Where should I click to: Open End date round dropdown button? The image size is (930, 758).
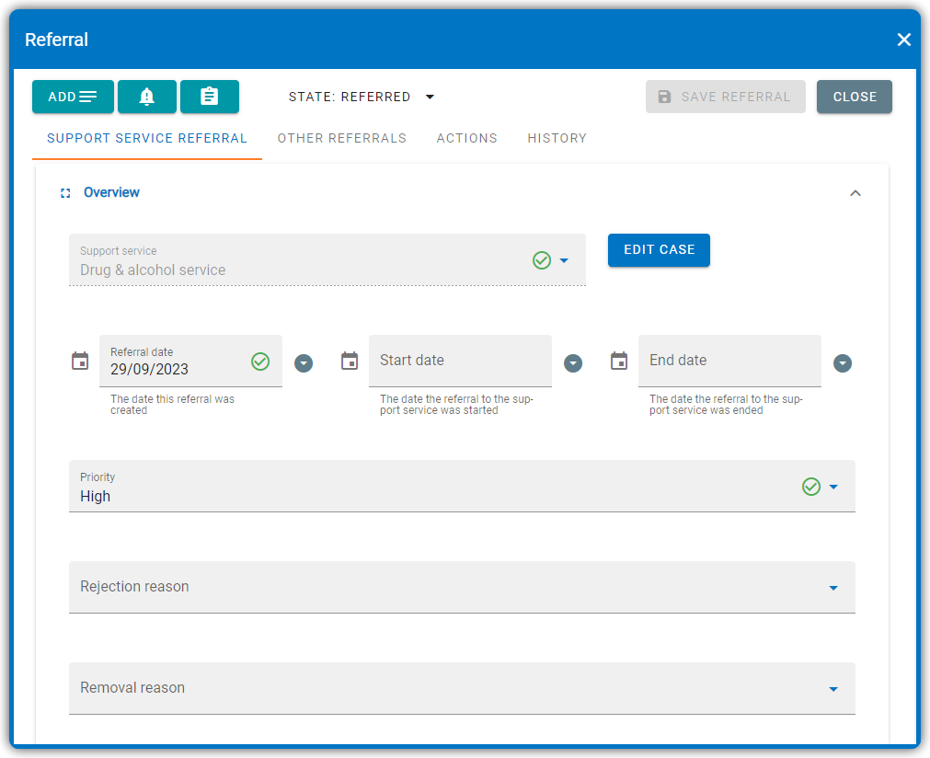[843, 363]
